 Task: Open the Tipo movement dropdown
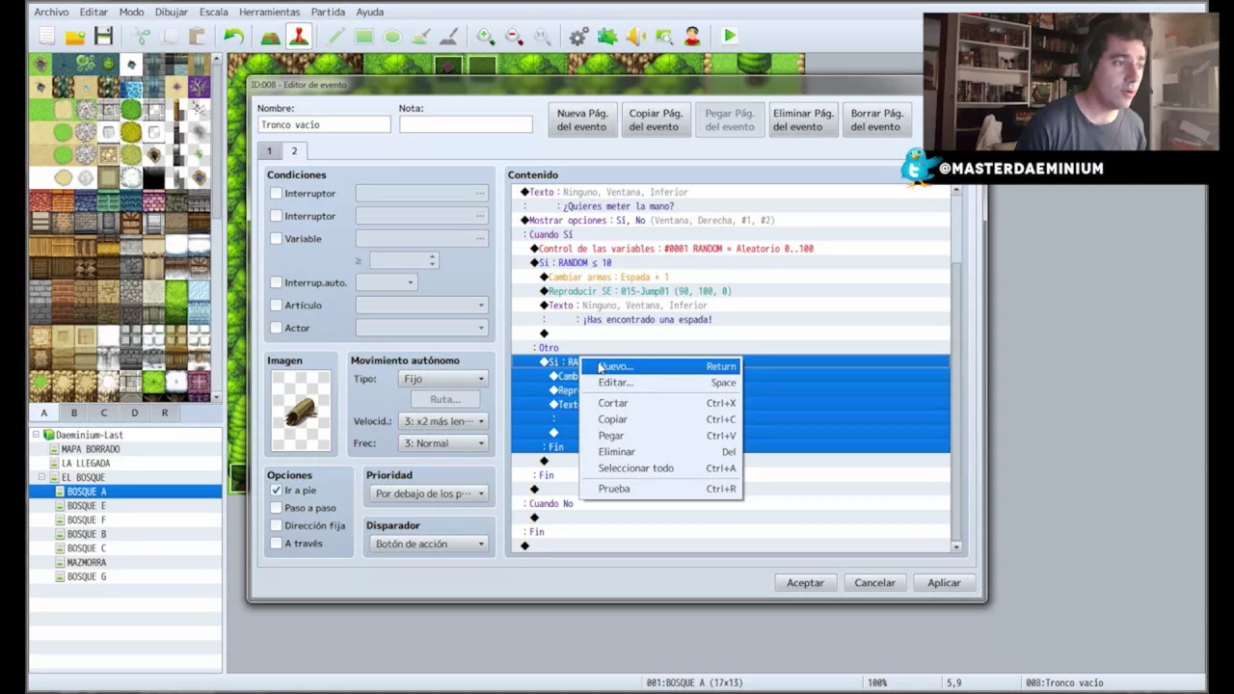[x=443, y=379]
